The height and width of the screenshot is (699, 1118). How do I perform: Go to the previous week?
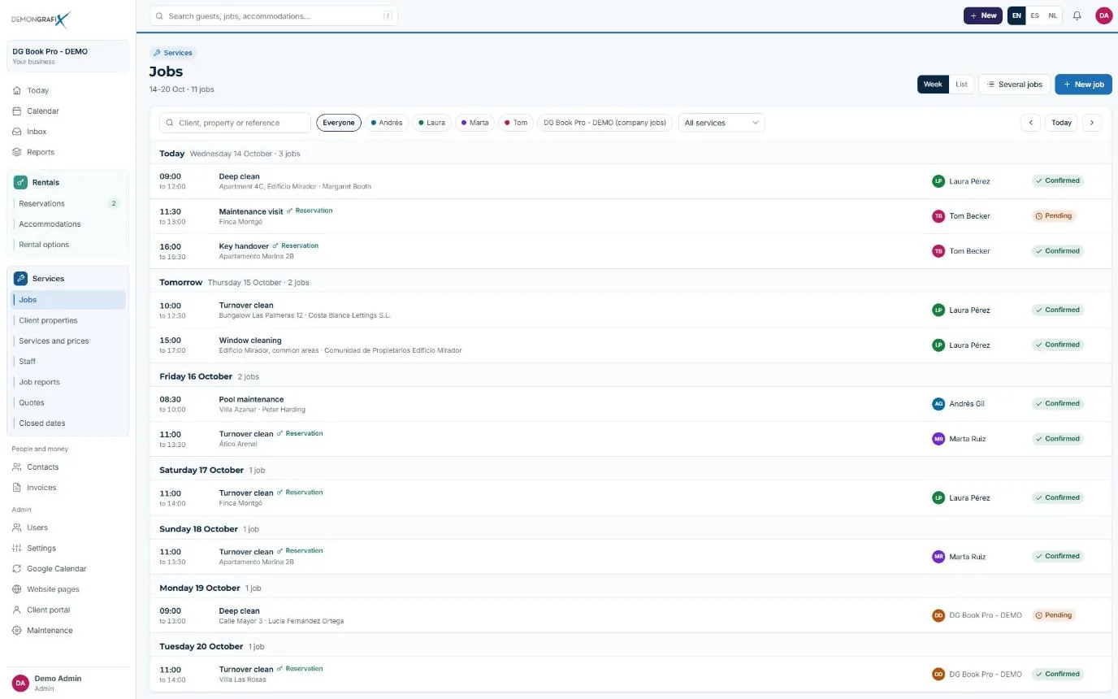coord(1030,123)
